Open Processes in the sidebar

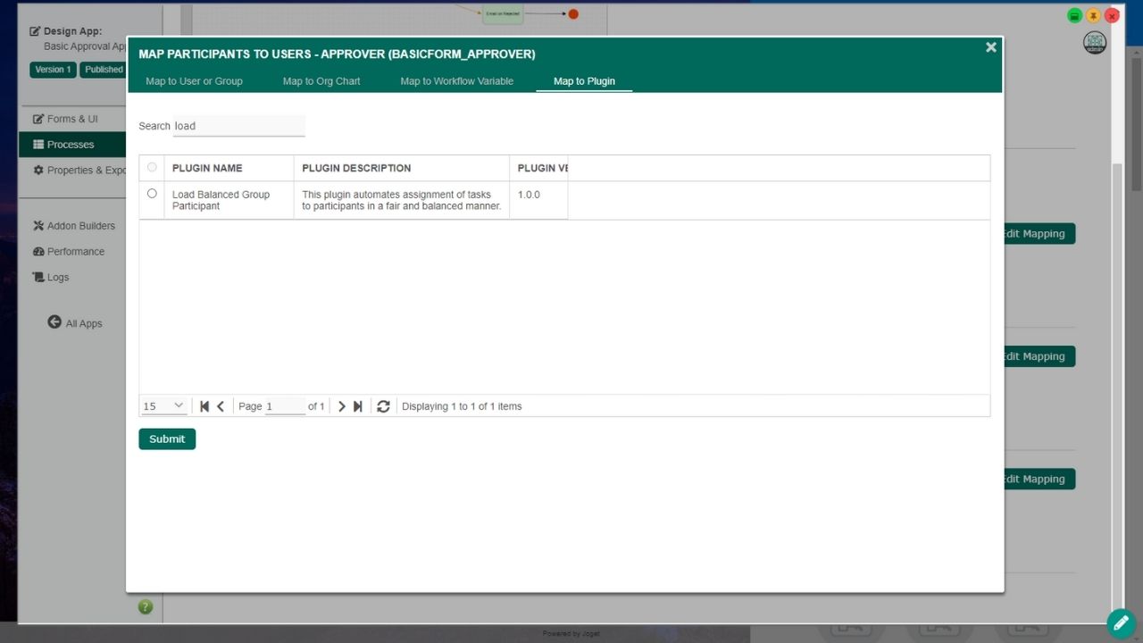click(x=70, y=145)
